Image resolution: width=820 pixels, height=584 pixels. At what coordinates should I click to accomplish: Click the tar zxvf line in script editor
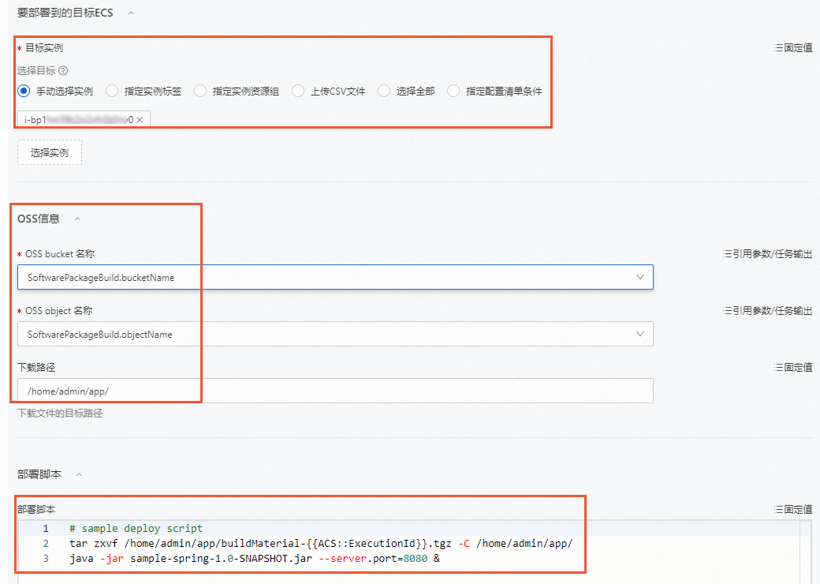click(321, 544)
